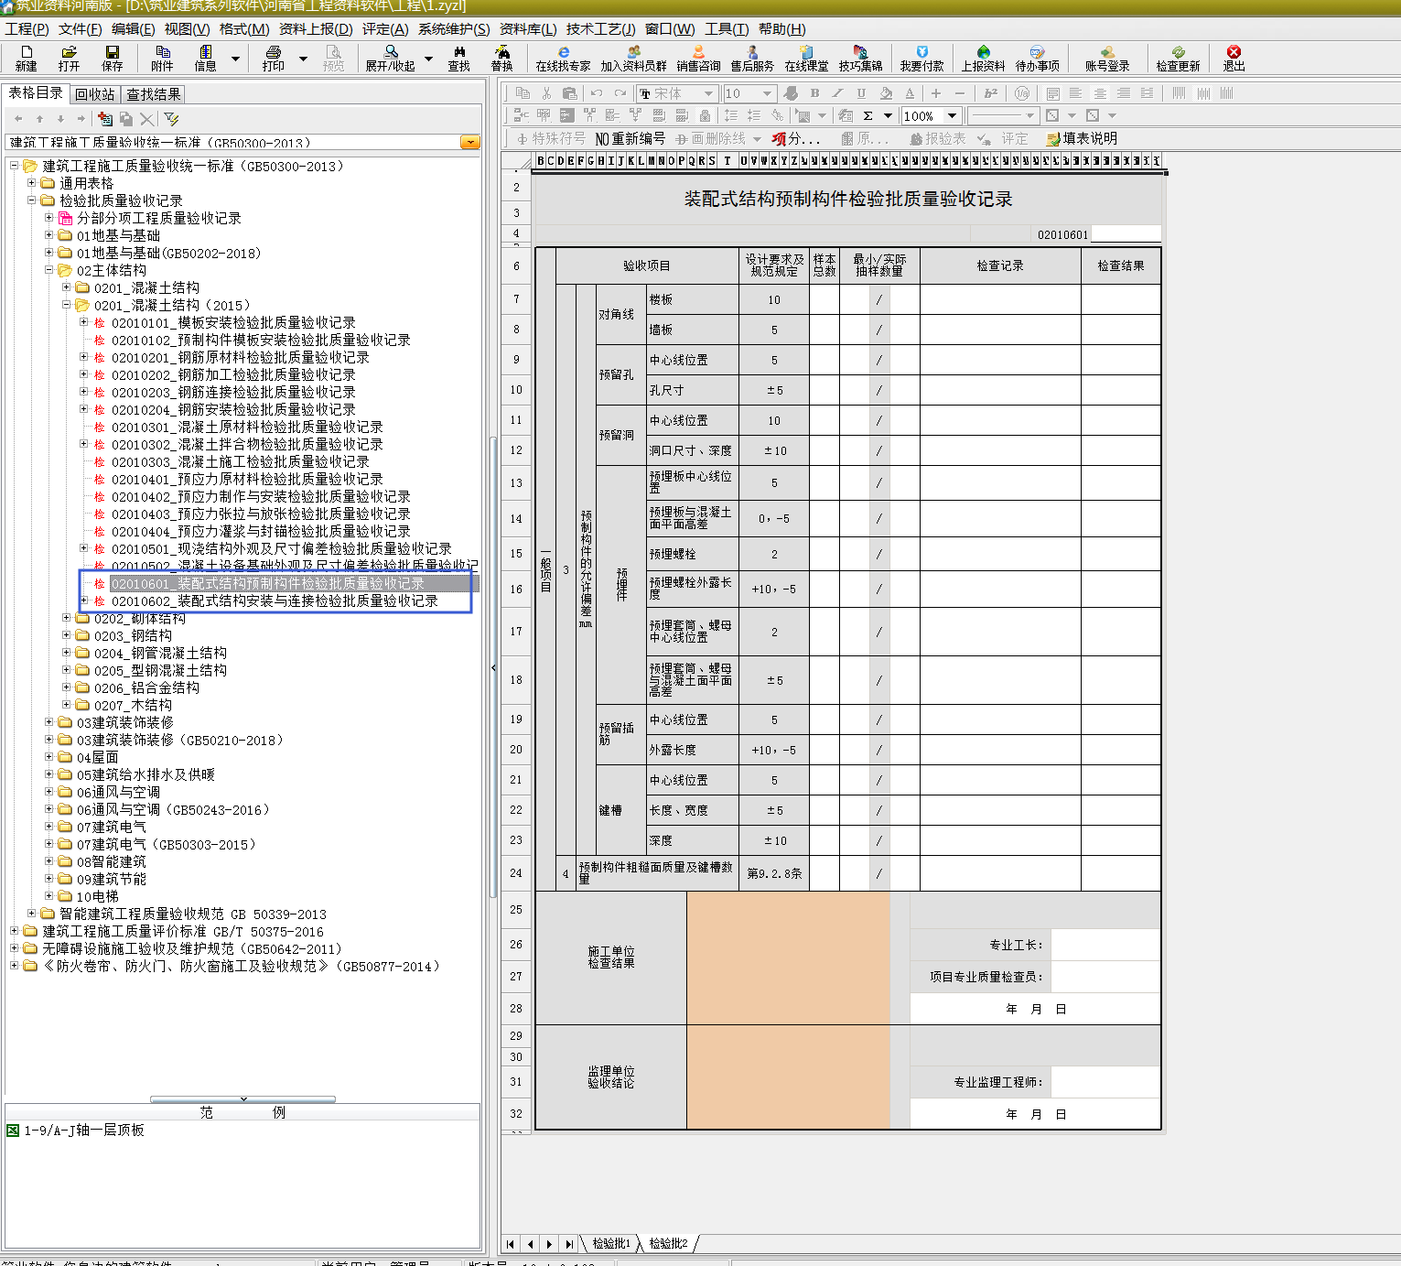Open the font size 10 combo box

[x=749, y=93]
